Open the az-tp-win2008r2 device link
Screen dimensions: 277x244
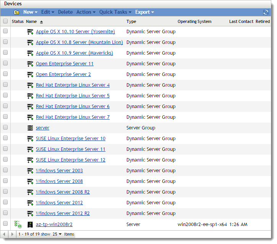click(x=54, y=225)
